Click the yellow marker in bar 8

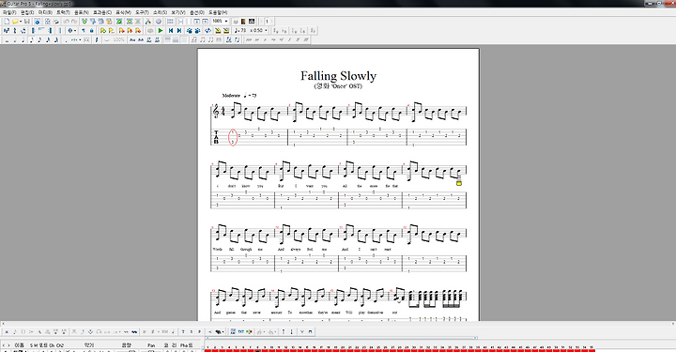coord(459,183)
